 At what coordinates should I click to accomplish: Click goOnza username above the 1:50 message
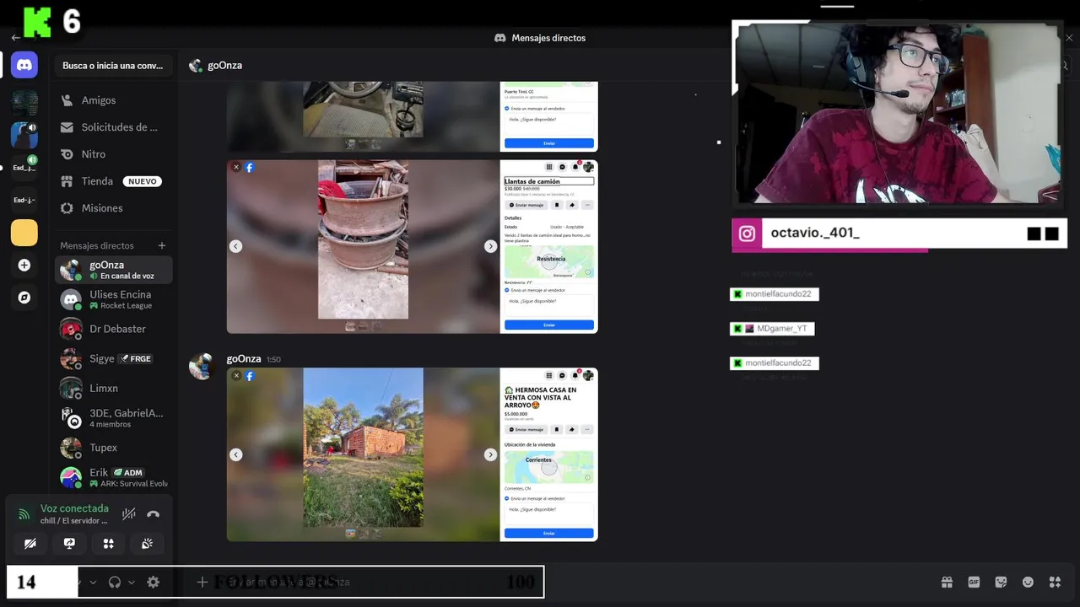tap(244, 359)
